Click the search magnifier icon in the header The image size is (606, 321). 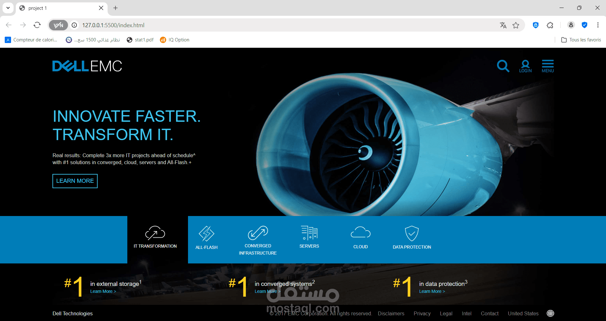[x=503, y=66]
